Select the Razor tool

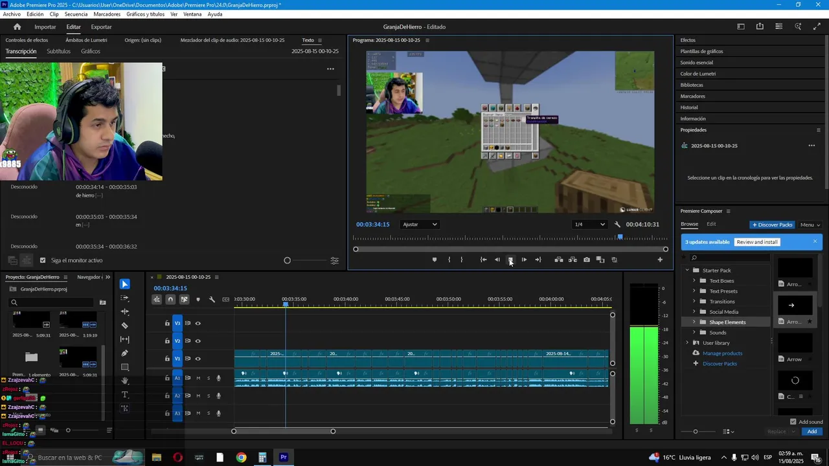coord(125,326)
